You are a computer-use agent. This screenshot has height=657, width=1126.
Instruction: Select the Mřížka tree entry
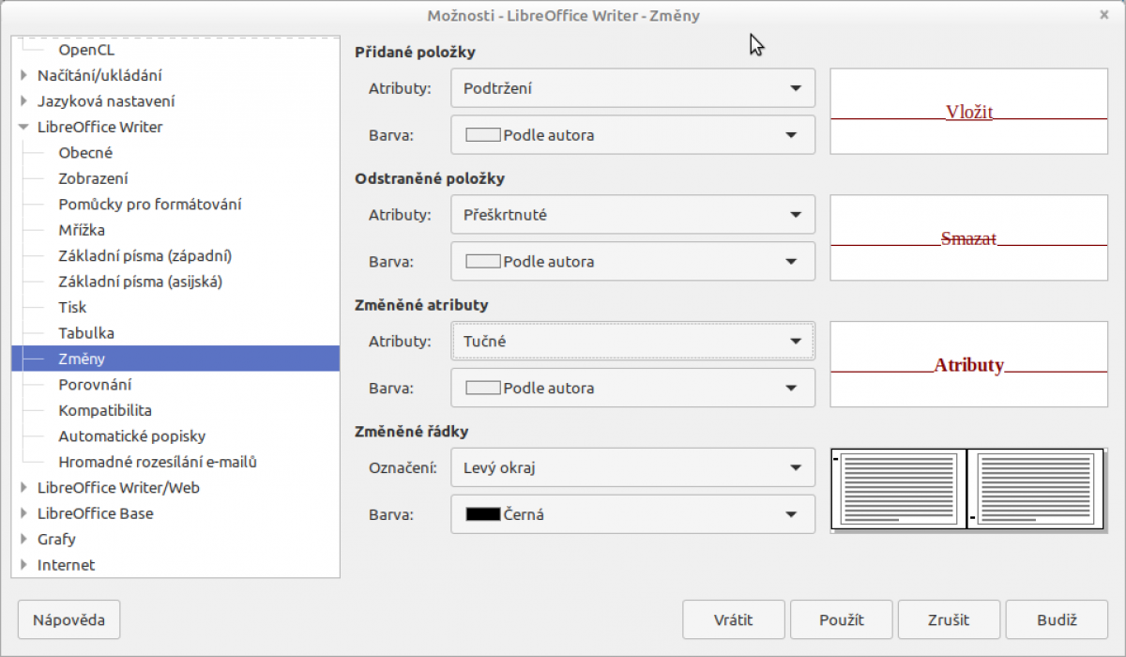[82, 230]
